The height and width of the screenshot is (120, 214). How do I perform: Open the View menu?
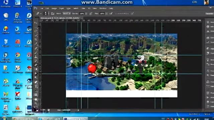pyautogui.click(x=95, y=8)
